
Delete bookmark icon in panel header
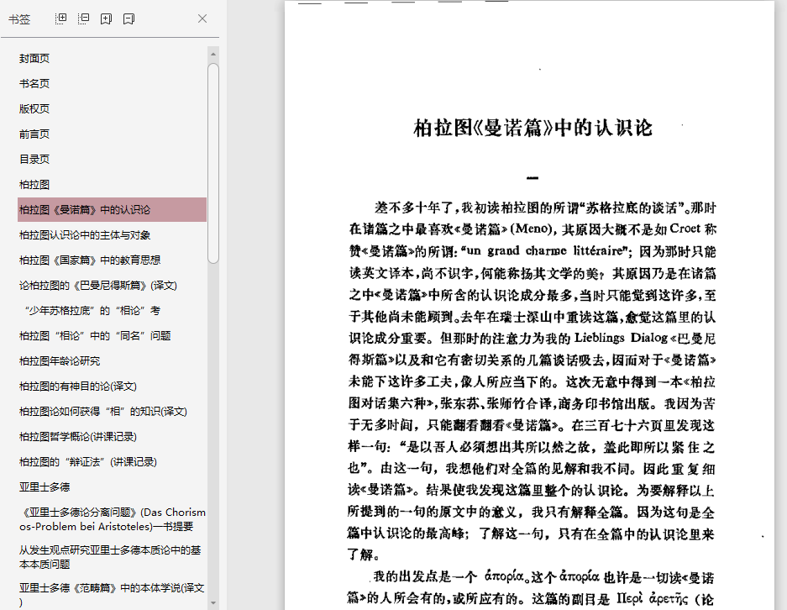pyautogui.click(x=129, y=19)
